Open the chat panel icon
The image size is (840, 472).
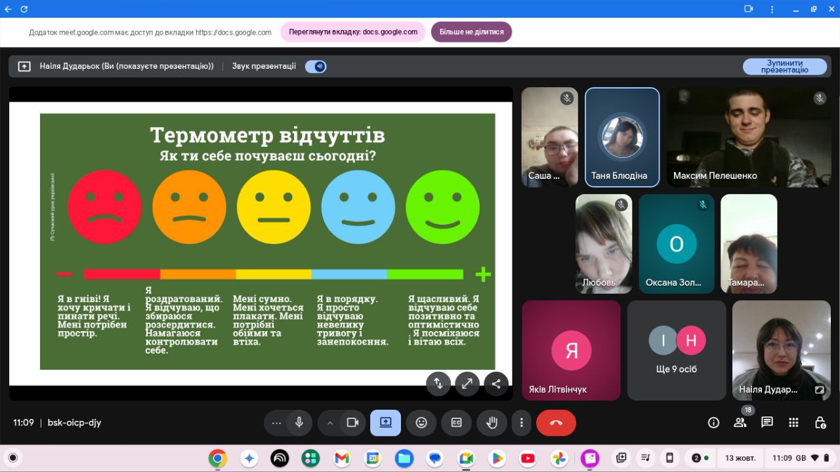coord(766,423)
